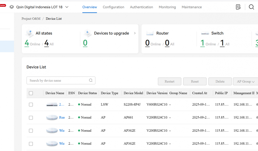
Task: Click the search magnifier icon in top bar
Action: 251,7
